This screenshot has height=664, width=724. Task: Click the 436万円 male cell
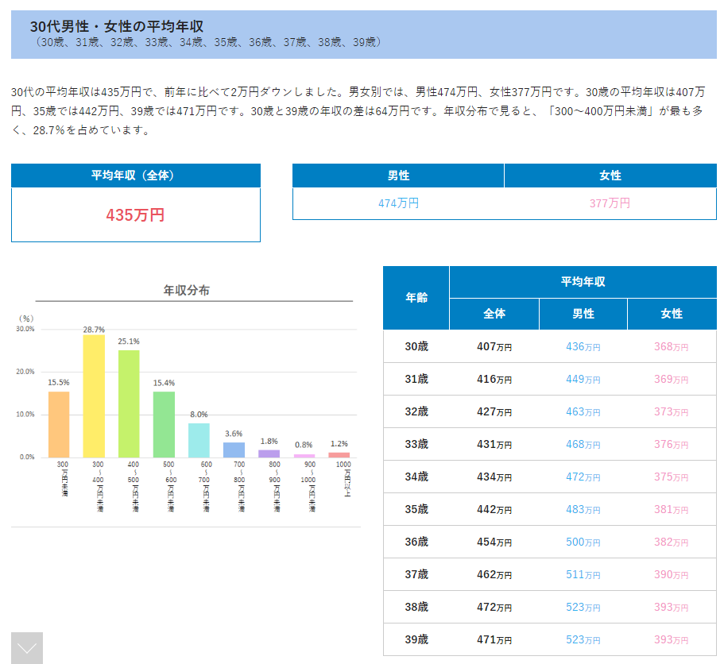point(583,346)
